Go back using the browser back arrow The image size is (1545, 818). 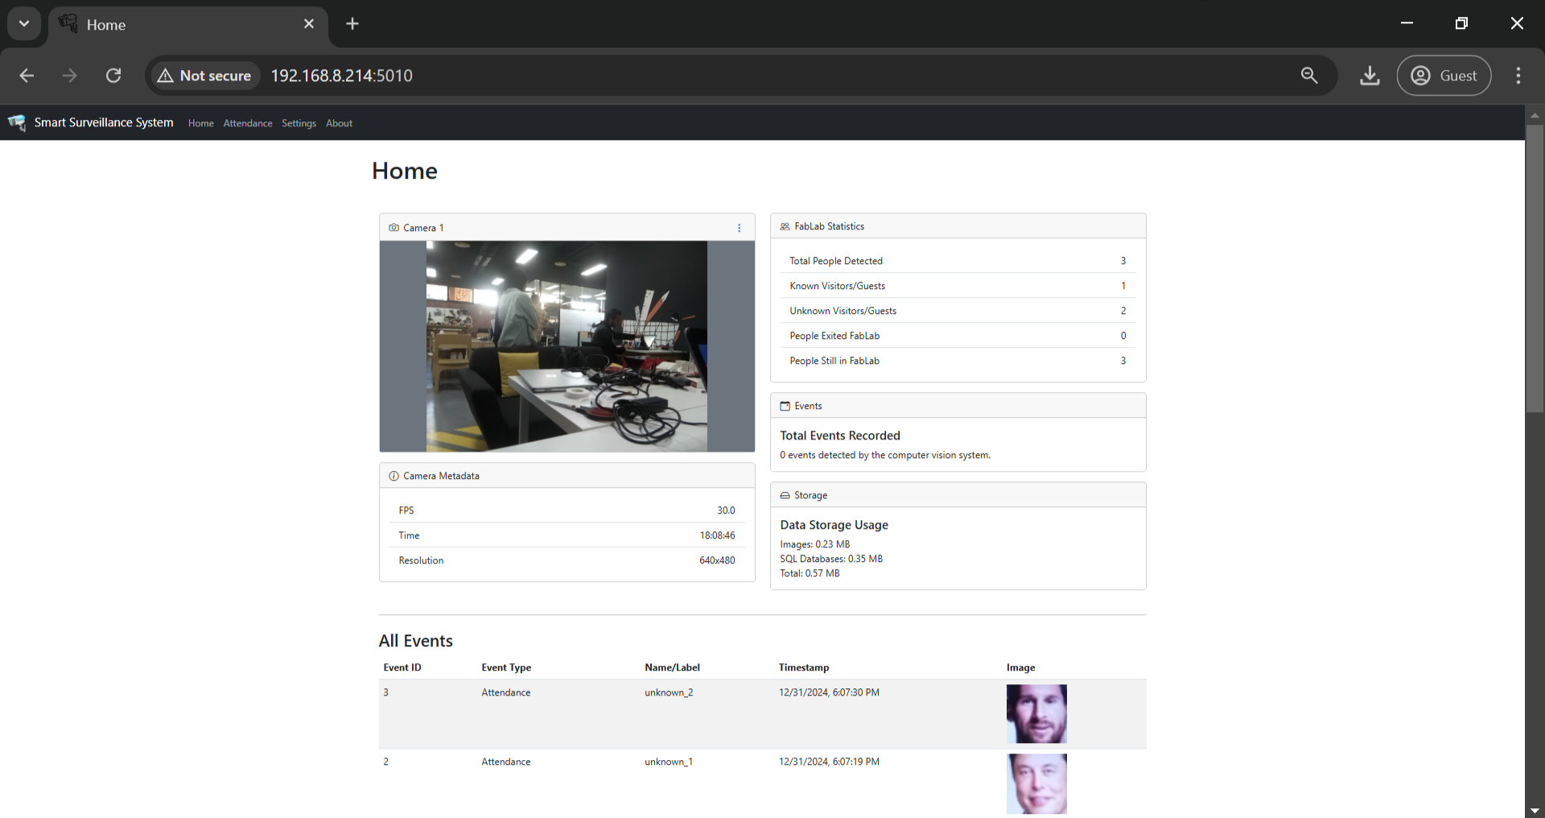click(27, 76)
